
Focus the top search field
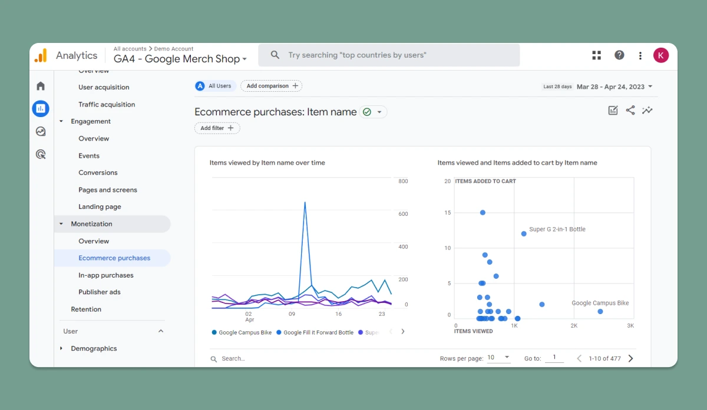click(x=389, y=55)
